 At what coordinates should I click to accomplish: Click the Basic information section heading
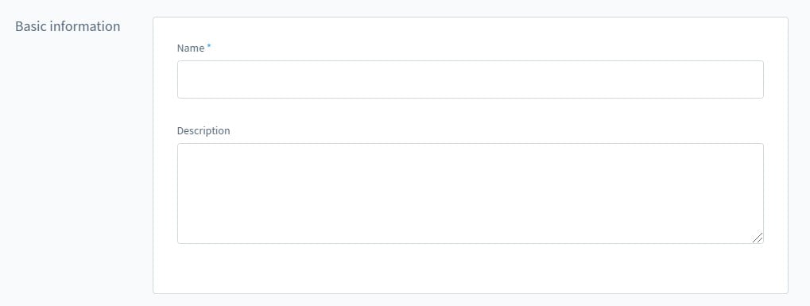point(68,26)
